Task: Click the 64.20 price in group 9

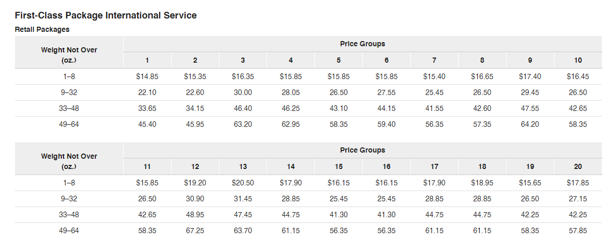Action: coord(530,124)
